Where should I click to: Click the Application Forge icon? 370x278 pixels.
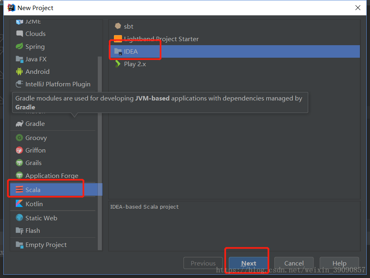point(19,175)
